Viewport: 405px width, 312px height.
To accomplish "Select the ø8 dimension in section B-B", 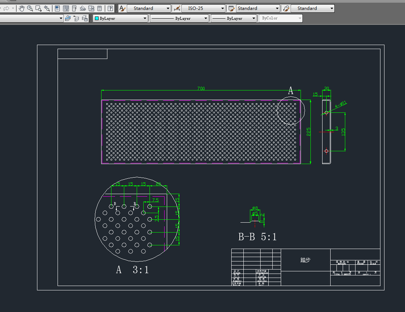I will [255, 208].
